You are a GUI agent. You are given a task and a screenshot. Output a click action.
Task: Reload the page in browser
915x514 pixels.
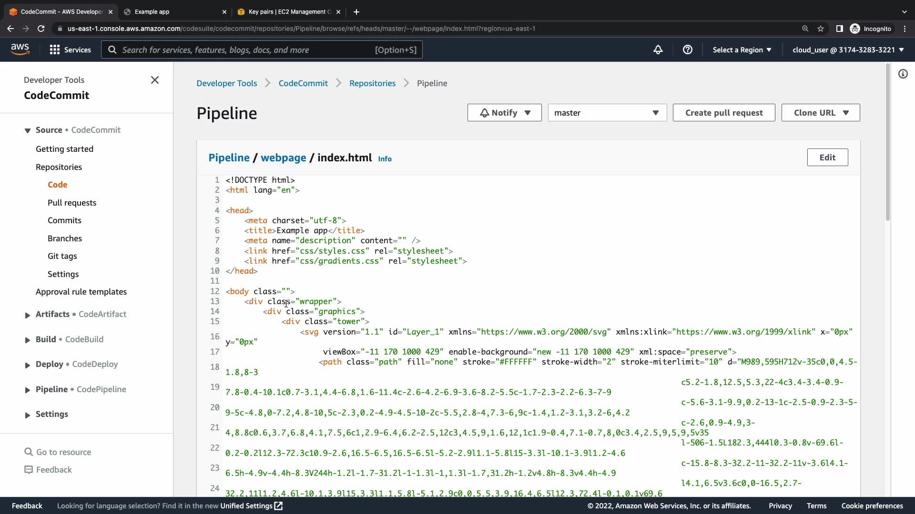[41, 29]
